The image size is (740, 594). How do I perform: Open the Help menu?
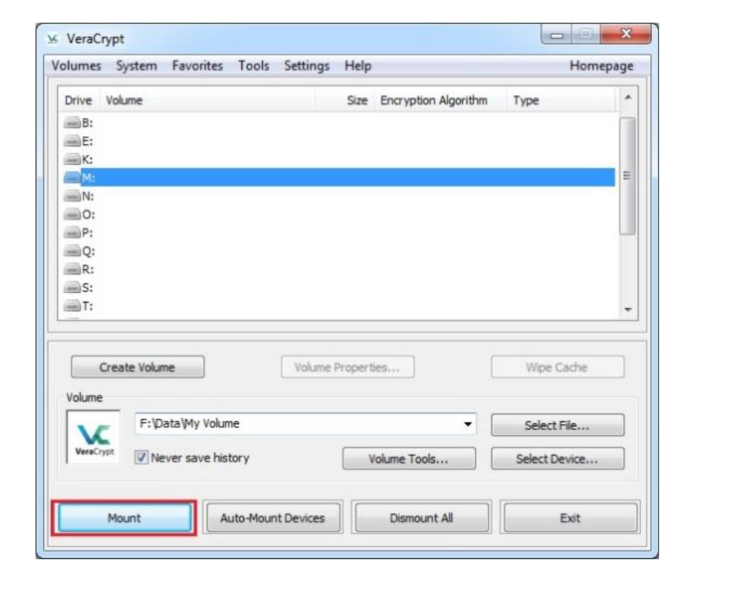358,65
